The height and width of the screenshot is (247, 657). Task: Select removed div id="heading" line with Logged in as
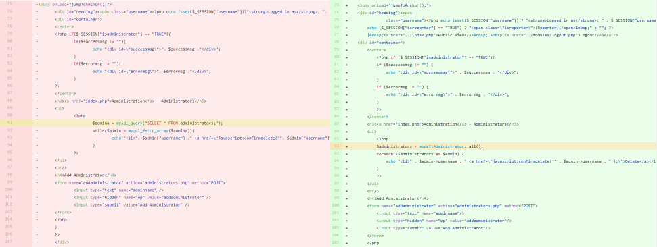click(x=191, y=11)
